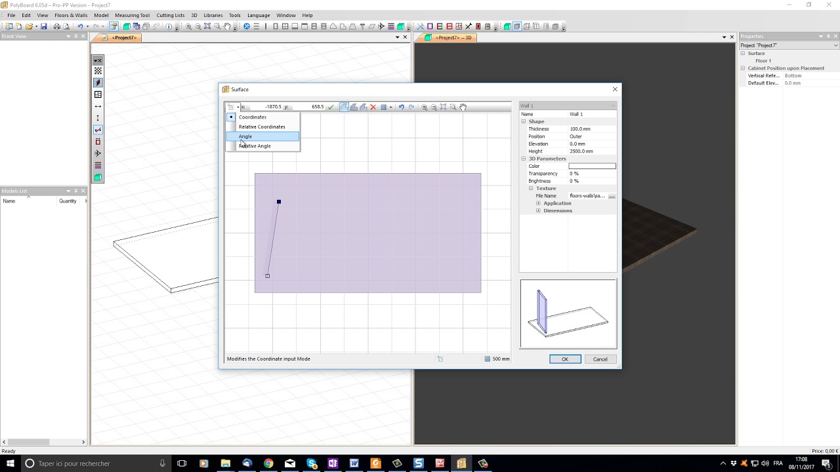Collapse the Shape property group
The image size is (840, 472).
[524, 121]
